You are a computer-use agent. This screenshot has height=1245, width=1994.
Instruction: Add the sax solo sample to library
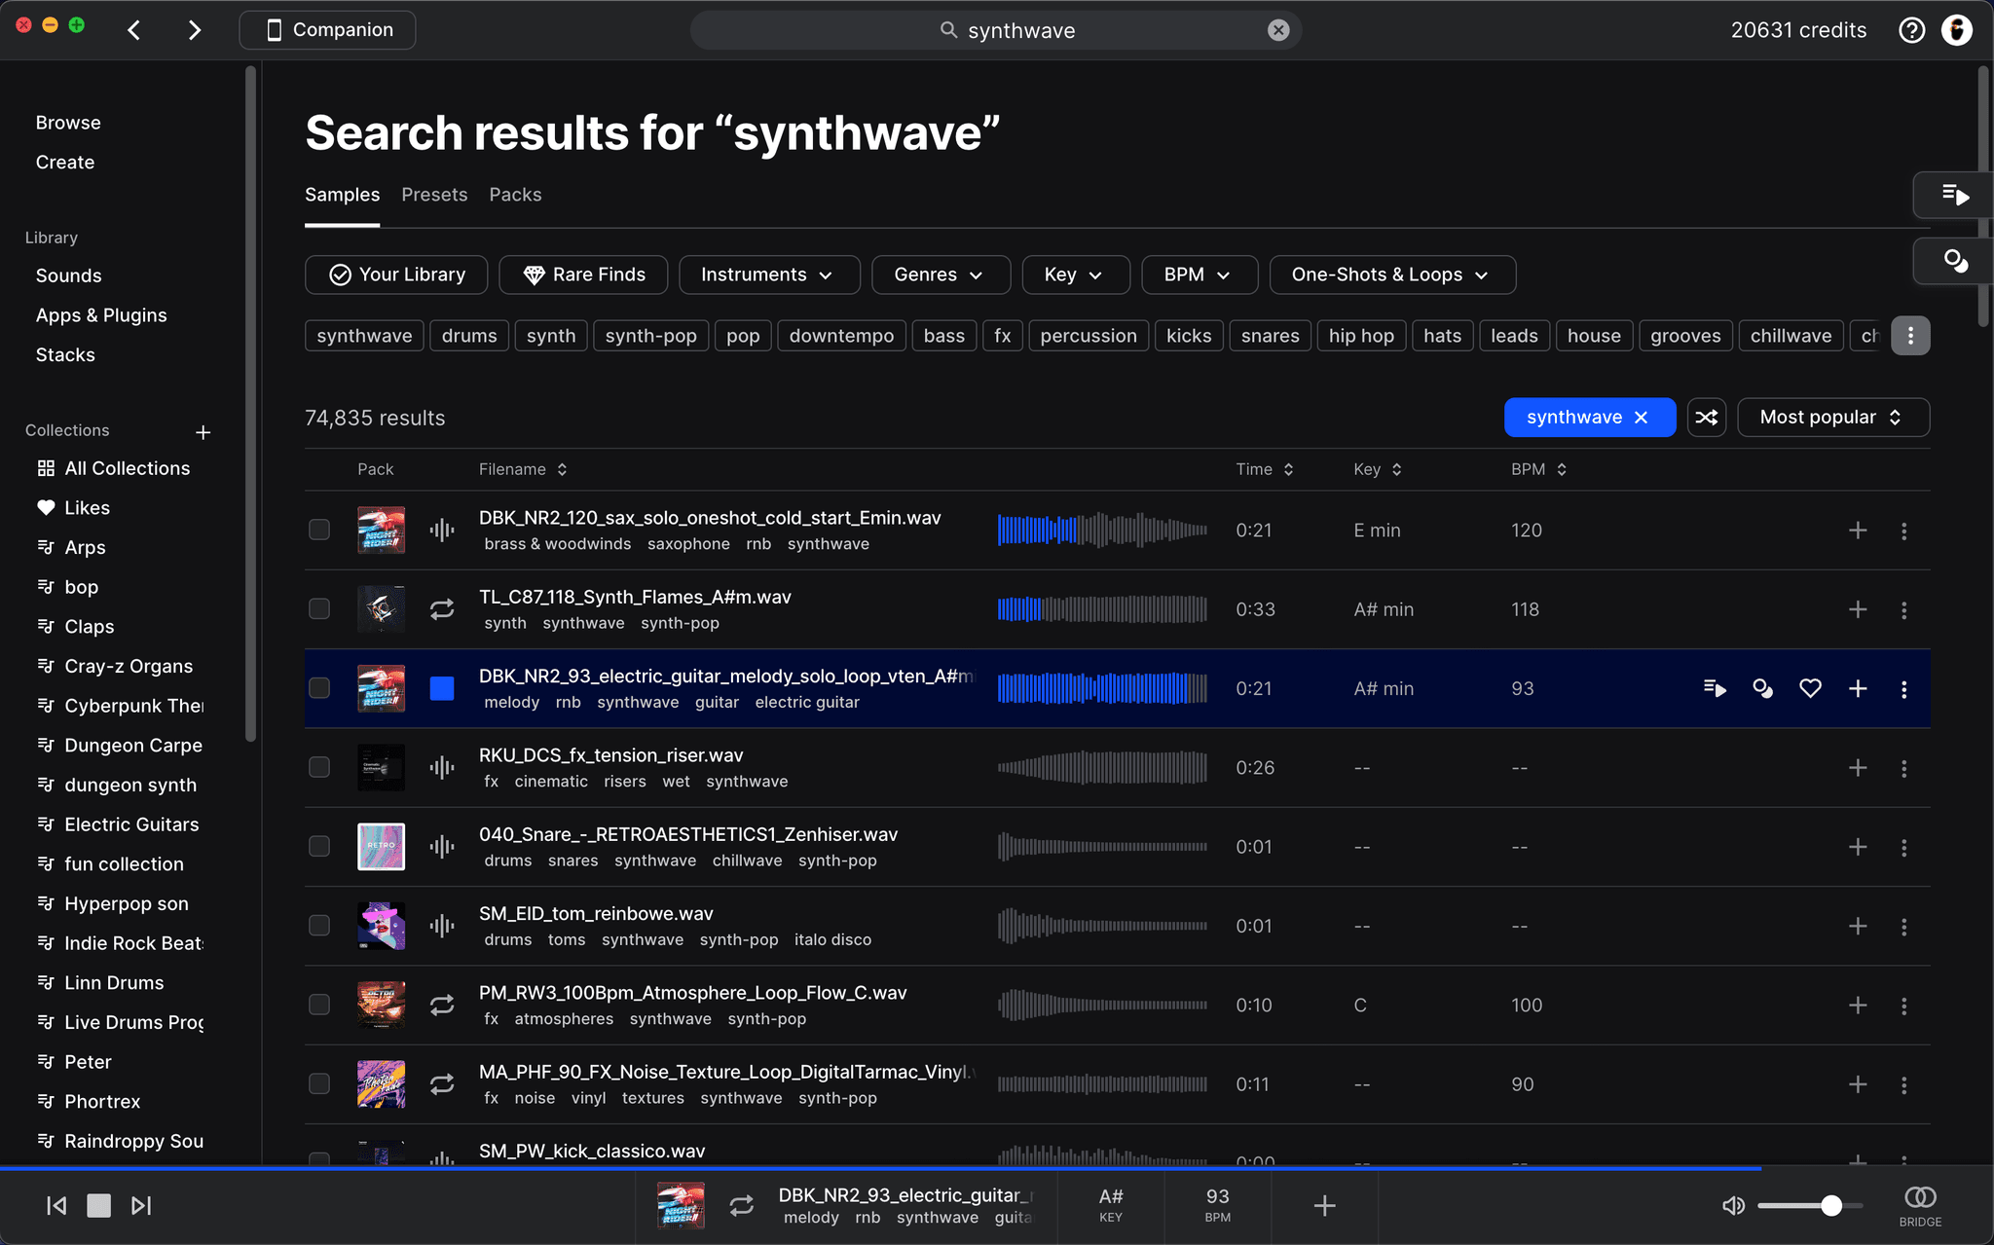tap(1858, 530)
